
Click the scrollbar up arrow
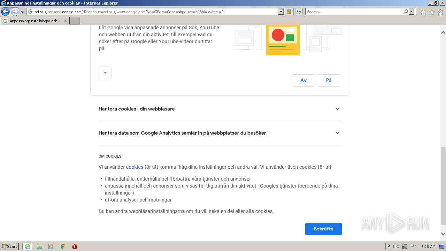pyautogui.click(x=443, y=32)
